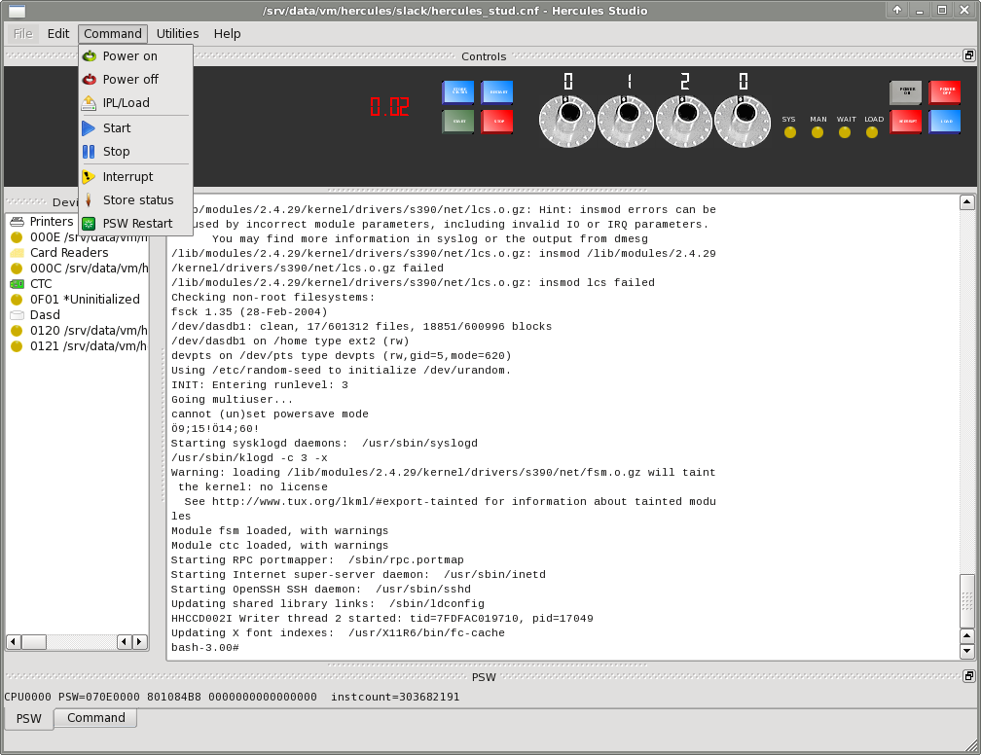Click the log scrollbar up arrow at top
This screenshot has height=755, width=981.
point(966,202)
